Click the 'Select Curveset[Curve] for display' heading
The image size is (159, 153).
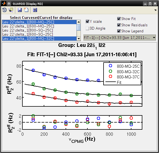click(x=41, y=18)
